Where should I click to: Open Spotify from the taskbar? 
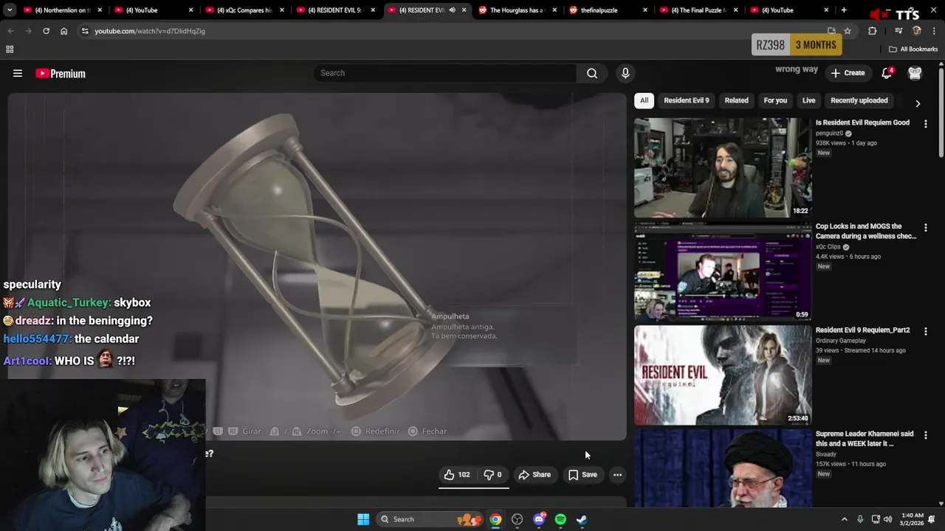coord(560,519)
